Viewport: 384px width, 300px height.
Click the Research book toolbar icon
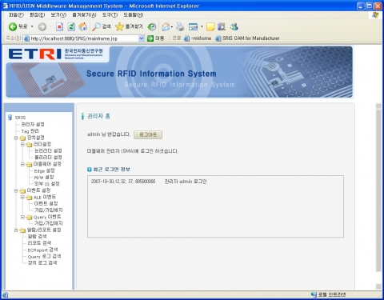(222, 26)
